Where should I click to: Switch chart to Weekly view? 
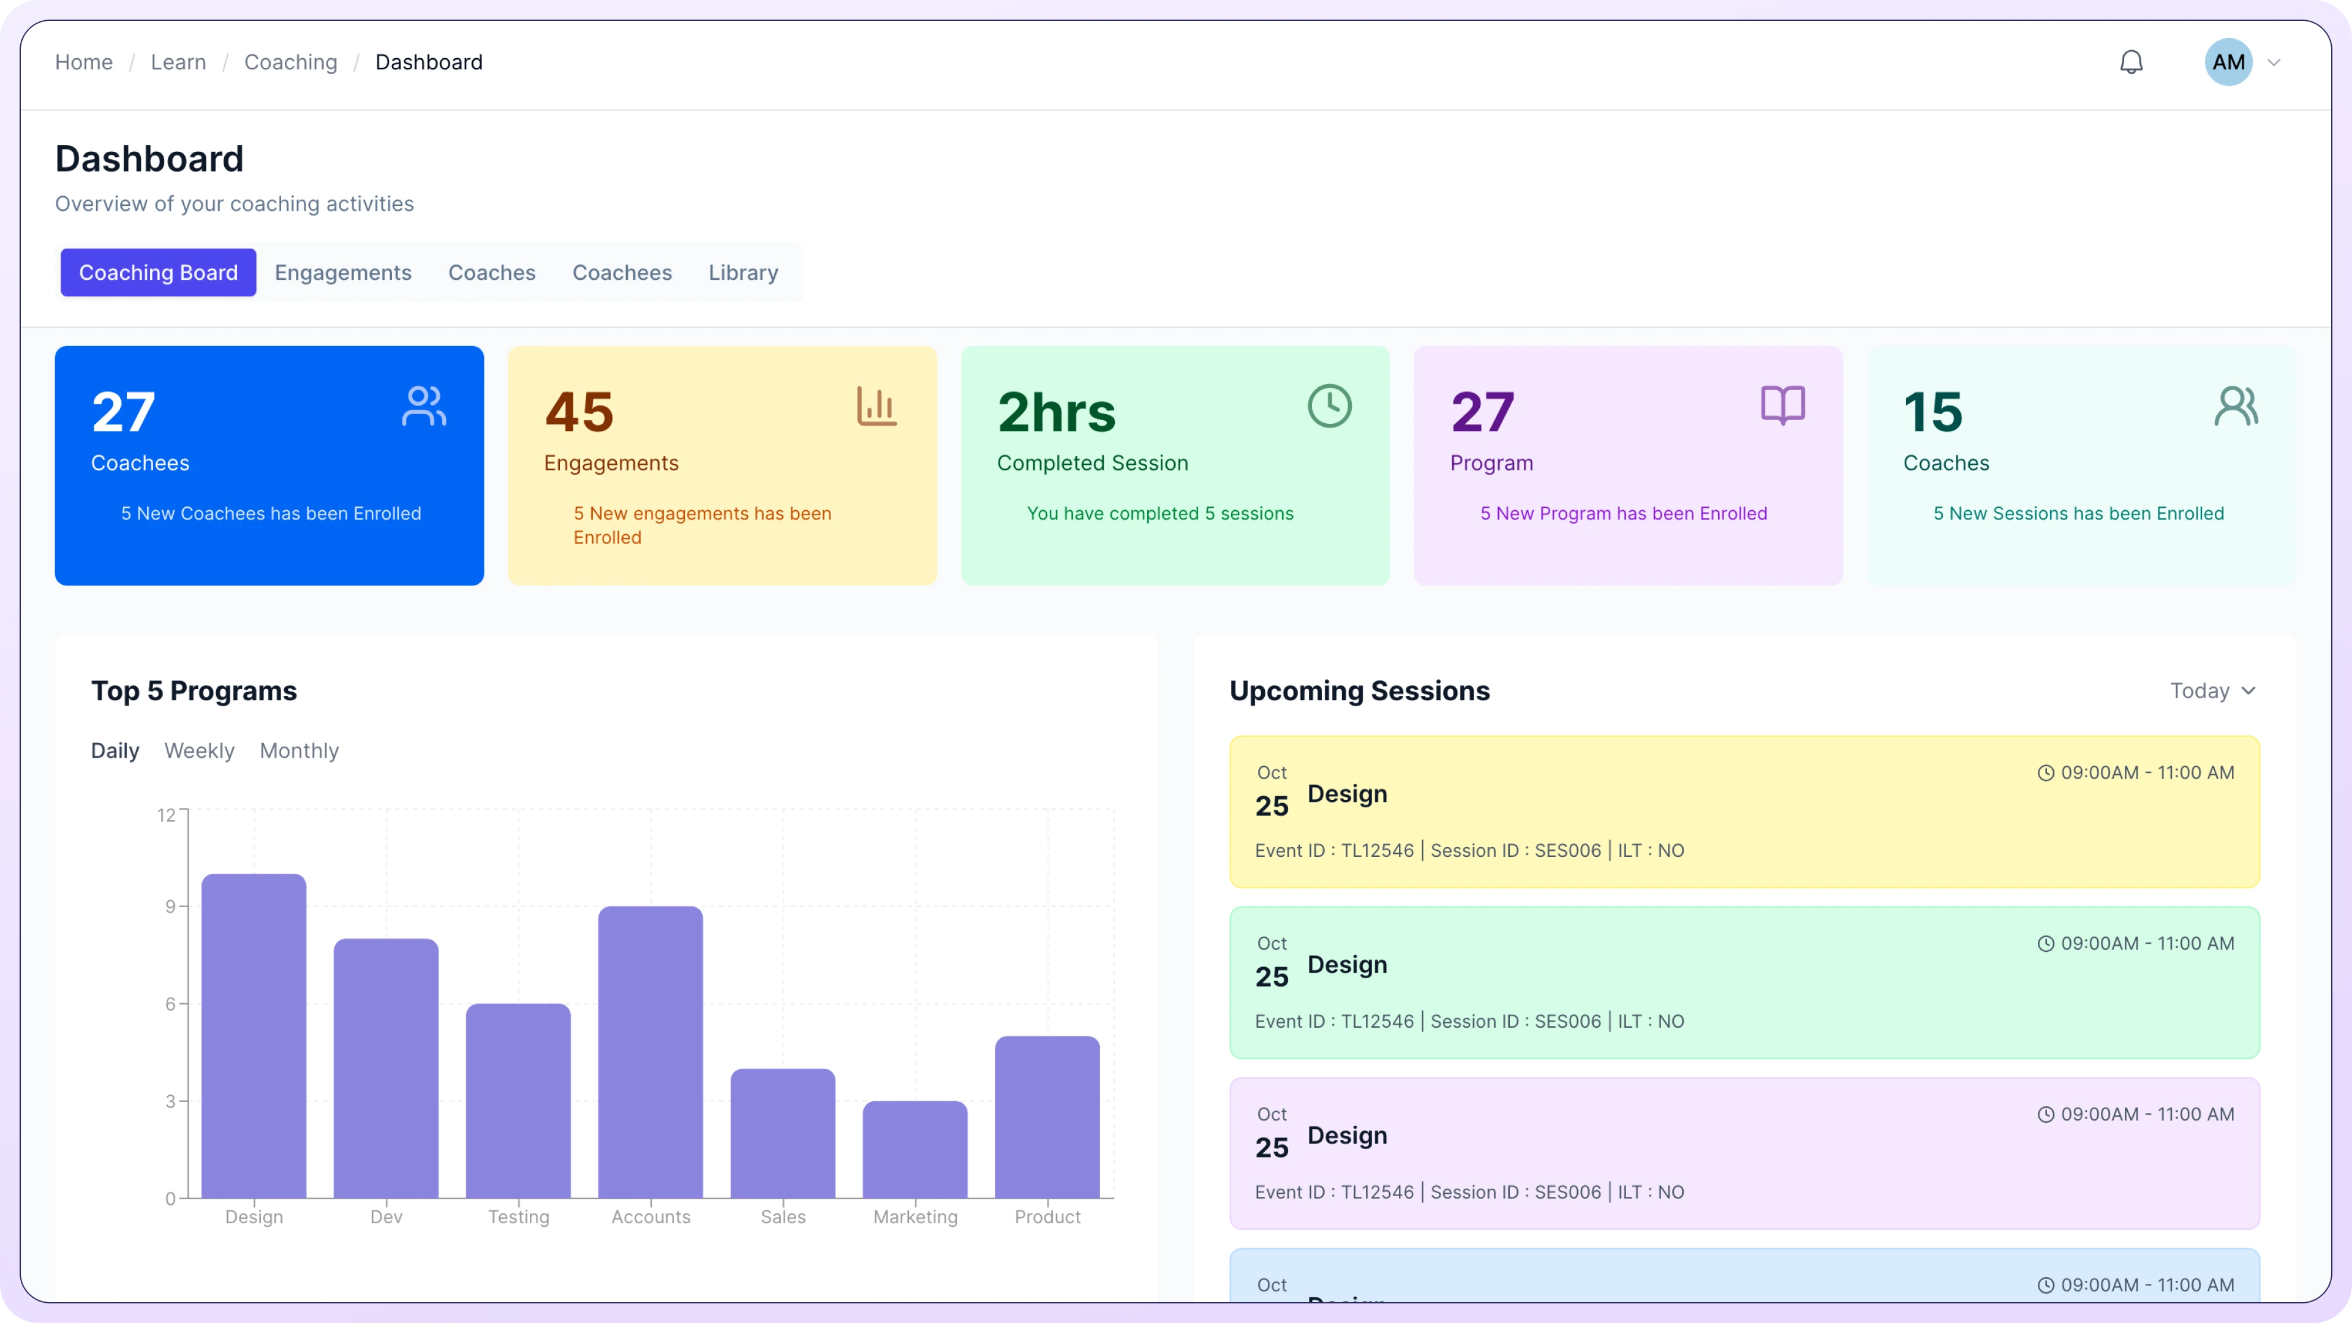pos(199,750)
